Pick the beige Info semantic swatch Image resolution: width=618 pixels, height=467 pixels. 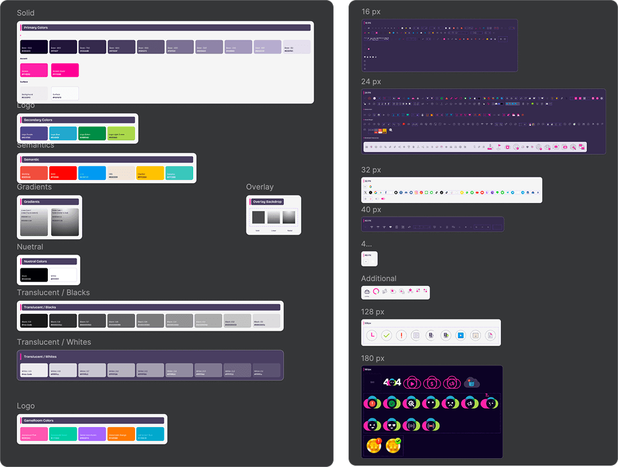121,173
